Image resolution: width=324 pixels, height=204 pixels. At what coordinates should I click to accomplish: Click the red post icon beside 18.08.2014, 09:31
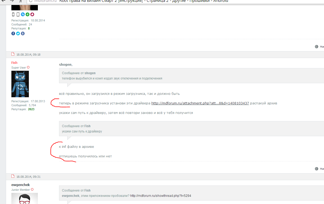[x=13, y=176]
